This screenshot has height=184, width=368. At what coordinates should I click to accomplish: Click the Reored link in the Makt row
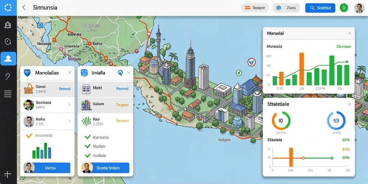click(x=122, y=89)
